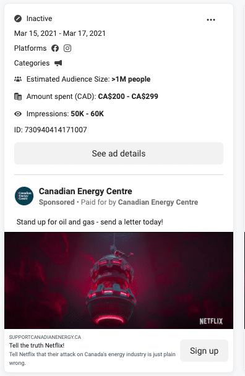The width and height of the screenshot is (245, 376).
Task: Click the amount spent money icon
Action: [18, 96]
